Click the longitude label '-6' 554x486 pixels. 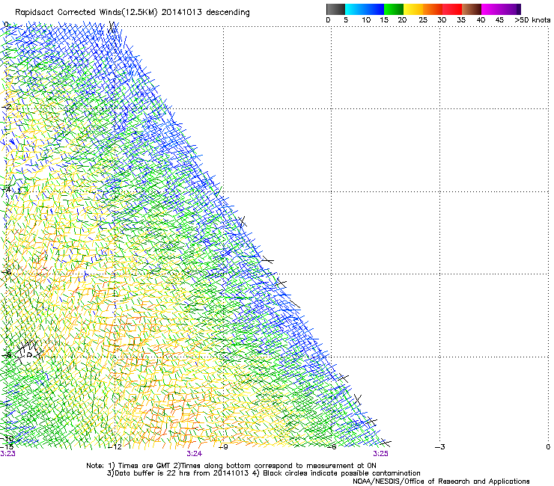coord(331,447)
